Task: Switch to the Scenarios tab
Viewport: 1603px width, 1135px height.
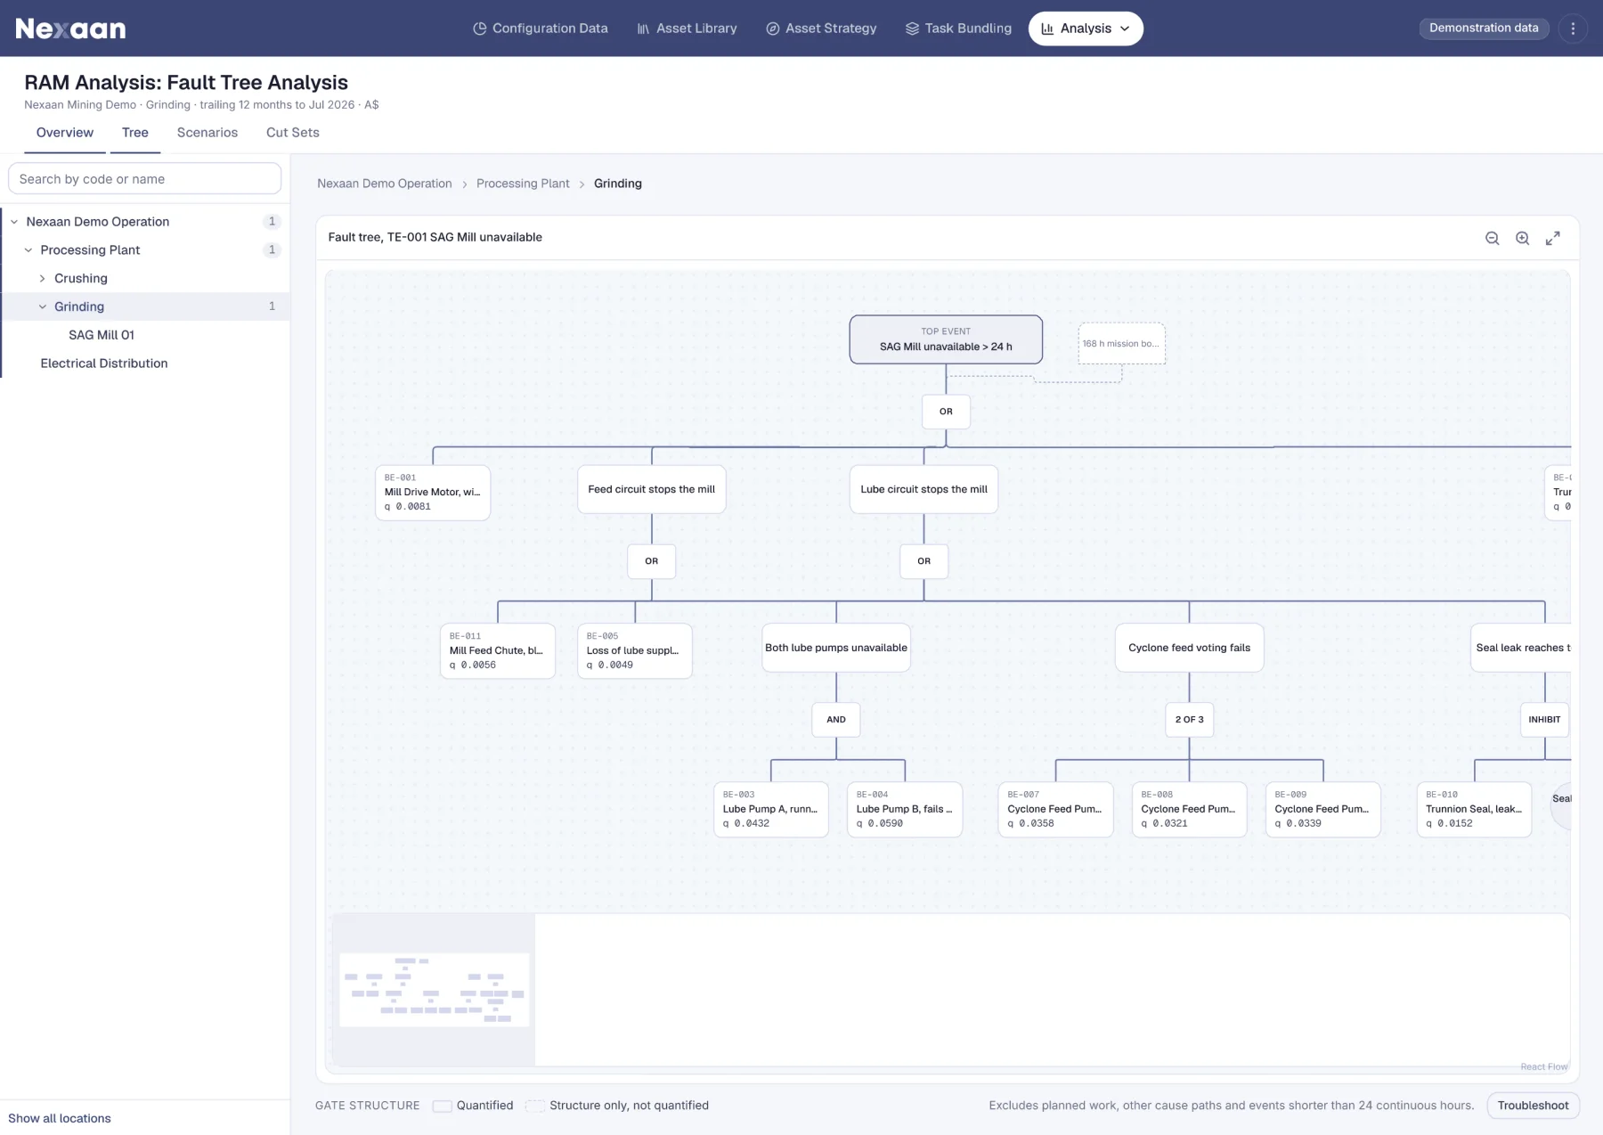Action: click(x=207, y=133)
